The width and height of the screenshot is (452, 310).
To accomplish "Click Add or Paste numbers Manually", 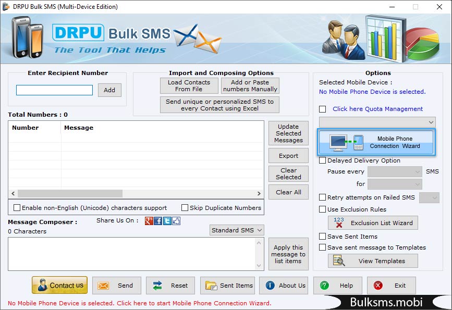I will (x=250, y=85).
